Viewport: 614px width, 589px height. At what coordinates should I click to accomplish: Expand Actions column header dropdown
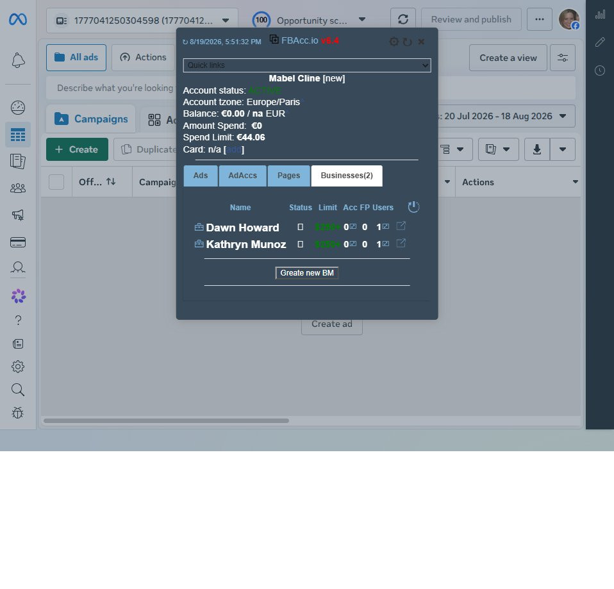576,182
